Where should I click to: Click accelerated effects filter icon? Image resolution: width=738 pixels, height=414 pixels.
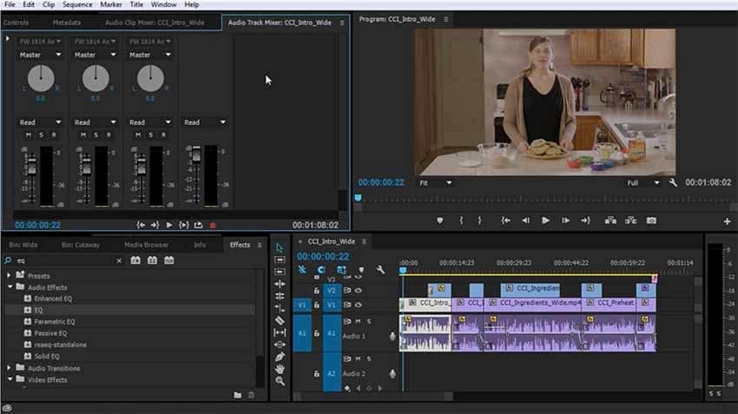click(135, 260)
